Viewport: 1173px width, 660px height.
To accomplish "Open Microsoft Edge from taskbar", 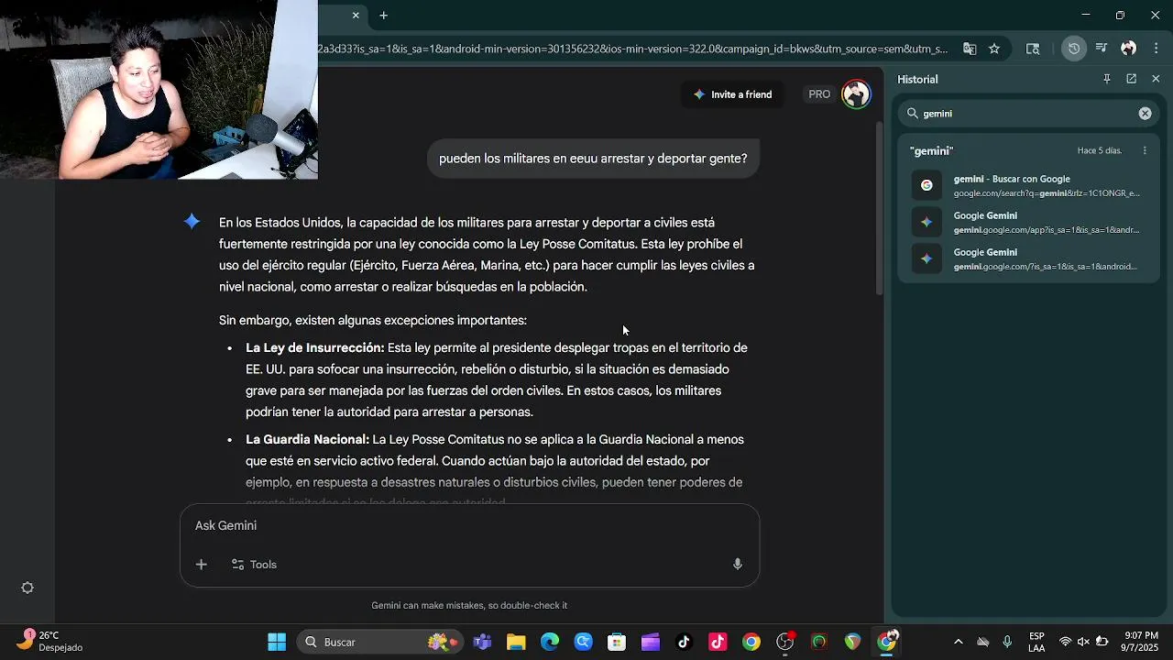I will (550, 642).
